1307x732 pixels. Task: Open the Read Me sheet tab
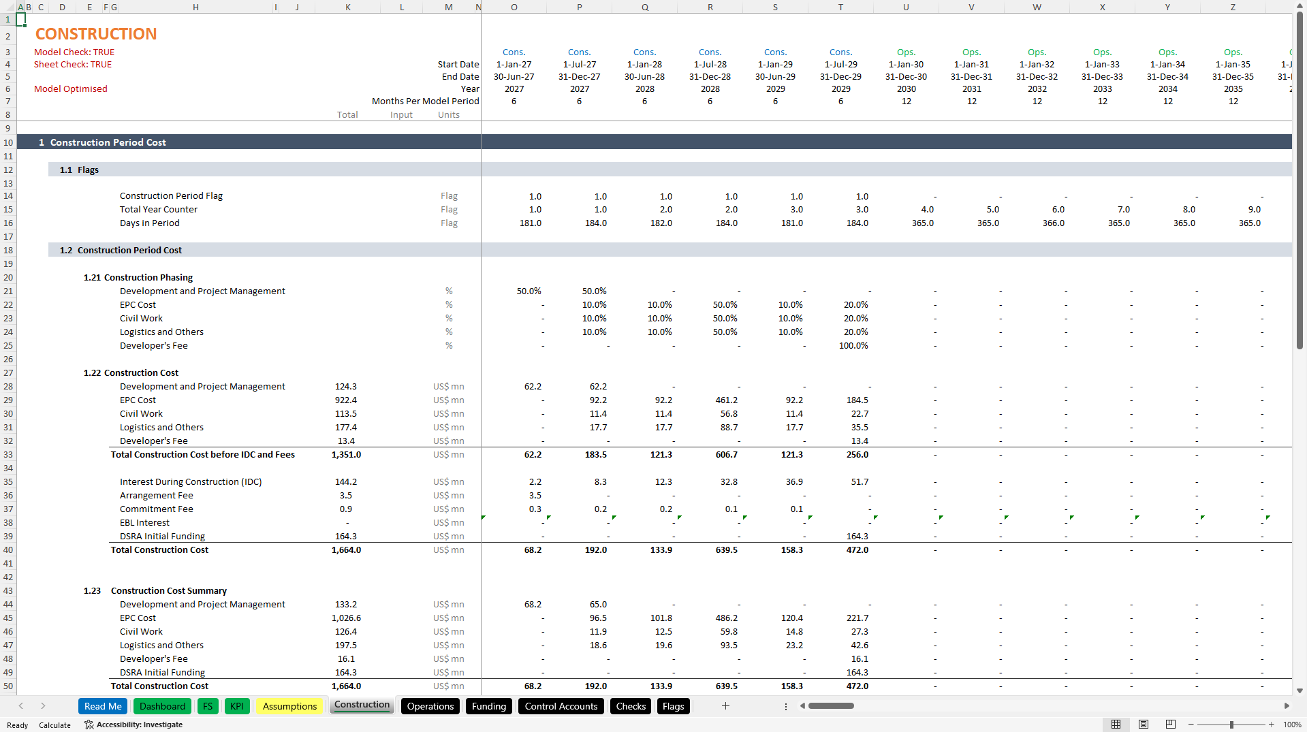tap(103, 706)
